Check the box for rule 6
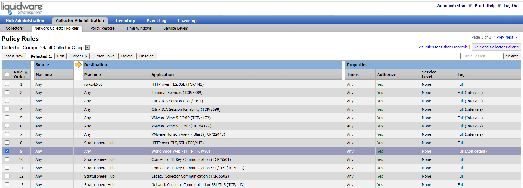The width and height of the screenshot is (523, 188). click(7, 126)
